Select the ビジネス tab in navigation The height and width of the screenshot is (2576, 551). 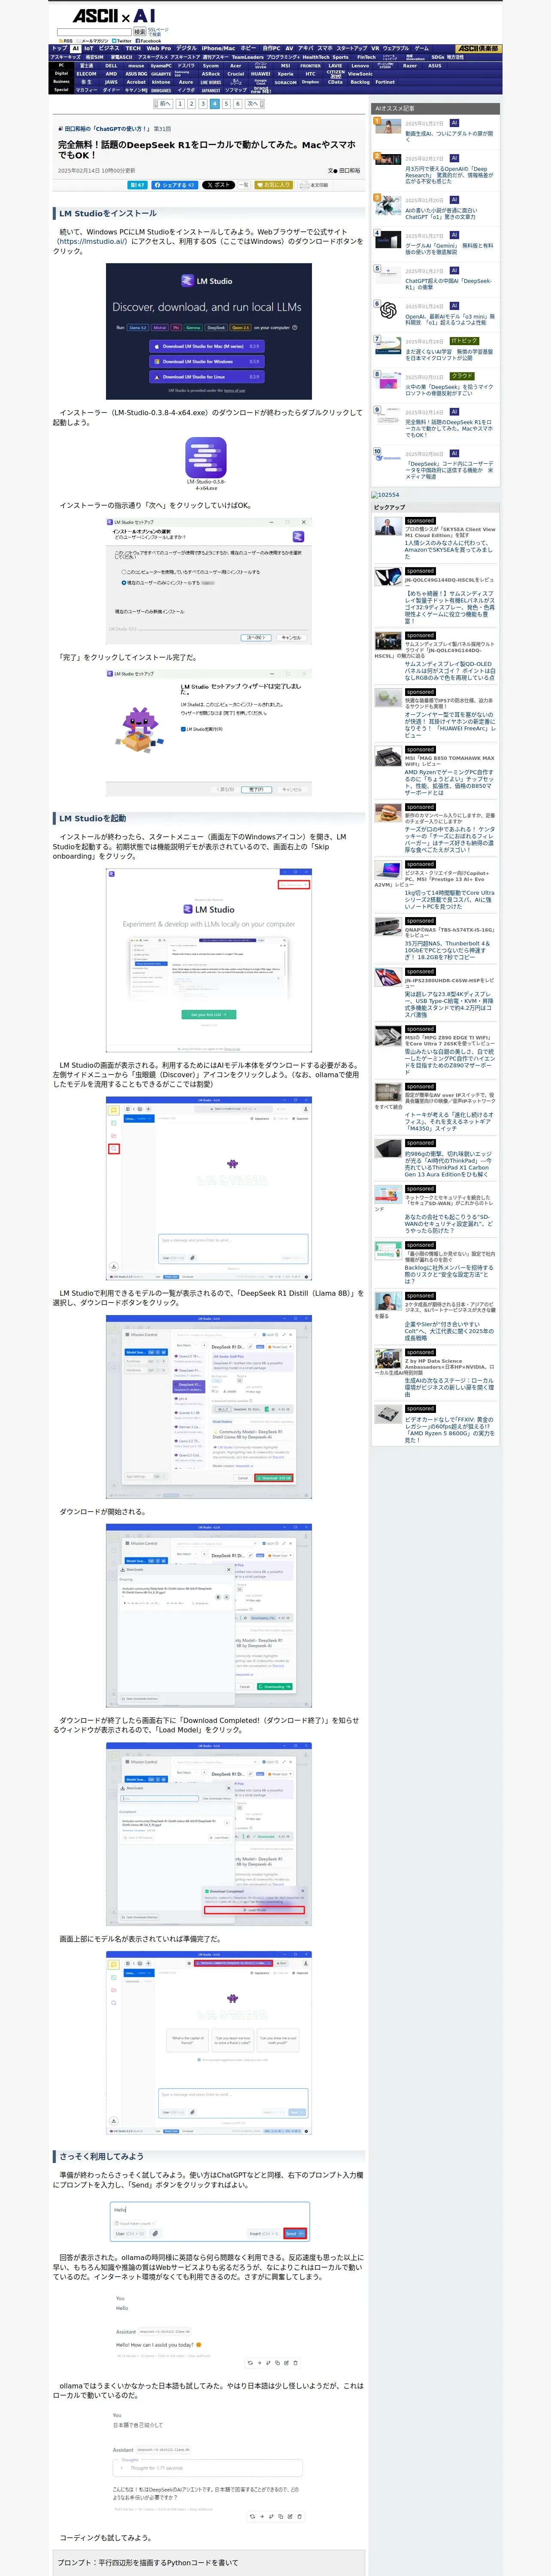tap(109, 48)
